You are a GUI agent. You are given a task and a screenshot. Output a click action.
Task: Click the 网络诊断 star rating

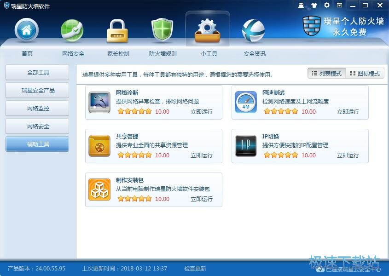pyautogui.click(x=134, y=111)
